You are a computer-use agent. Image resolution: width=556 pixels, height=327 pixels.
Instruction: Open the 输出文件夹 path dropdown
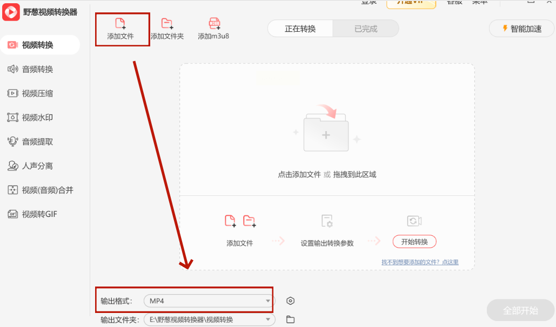(x=209, y=319)
